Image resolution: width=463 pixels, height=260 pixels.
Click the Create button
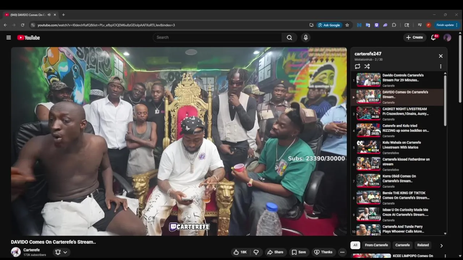(x=415, y=38)
